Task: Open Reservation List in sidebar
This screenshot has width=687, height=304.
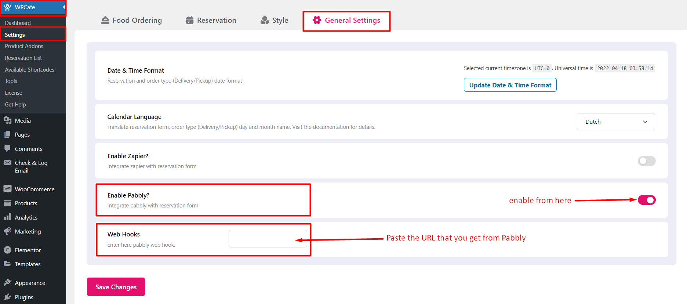Action: (x=23, y=58)
